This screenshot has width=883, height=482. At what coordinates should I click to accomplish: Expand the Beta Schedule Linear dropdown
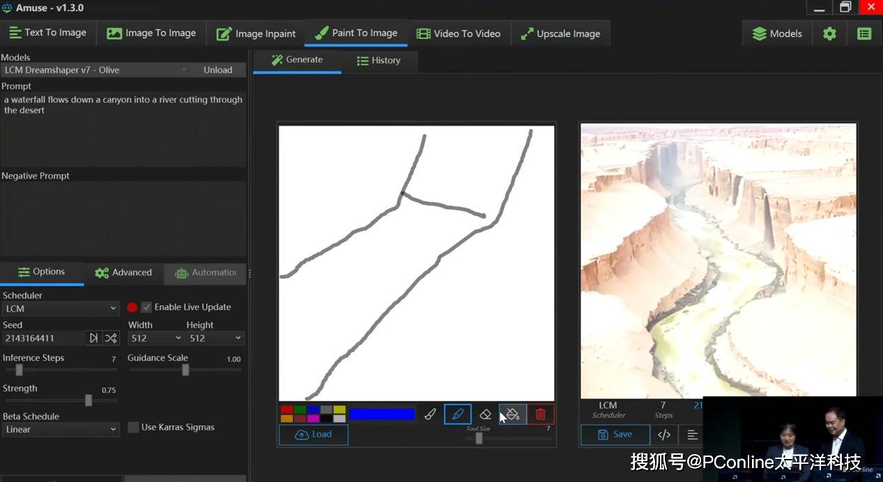point(61,429)
